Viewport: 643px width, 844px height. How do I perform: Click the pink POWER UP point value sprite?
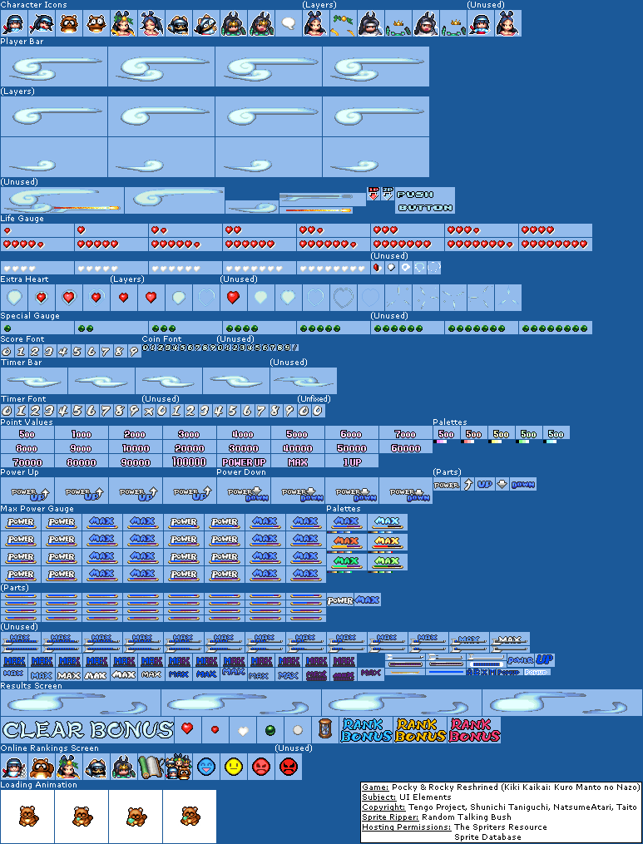pyautogui.click(x=244, y=461)
